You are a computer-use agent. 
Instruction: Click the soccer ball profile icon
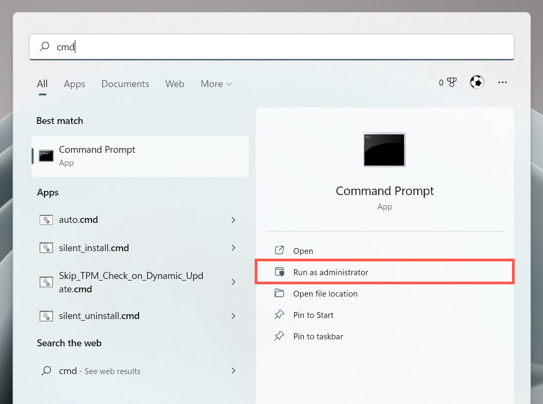477,82
